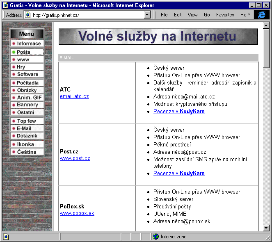The width and height of the screenshot is (272, 242).
Task: Open the truncated Help menu
Action: [243, 15]
